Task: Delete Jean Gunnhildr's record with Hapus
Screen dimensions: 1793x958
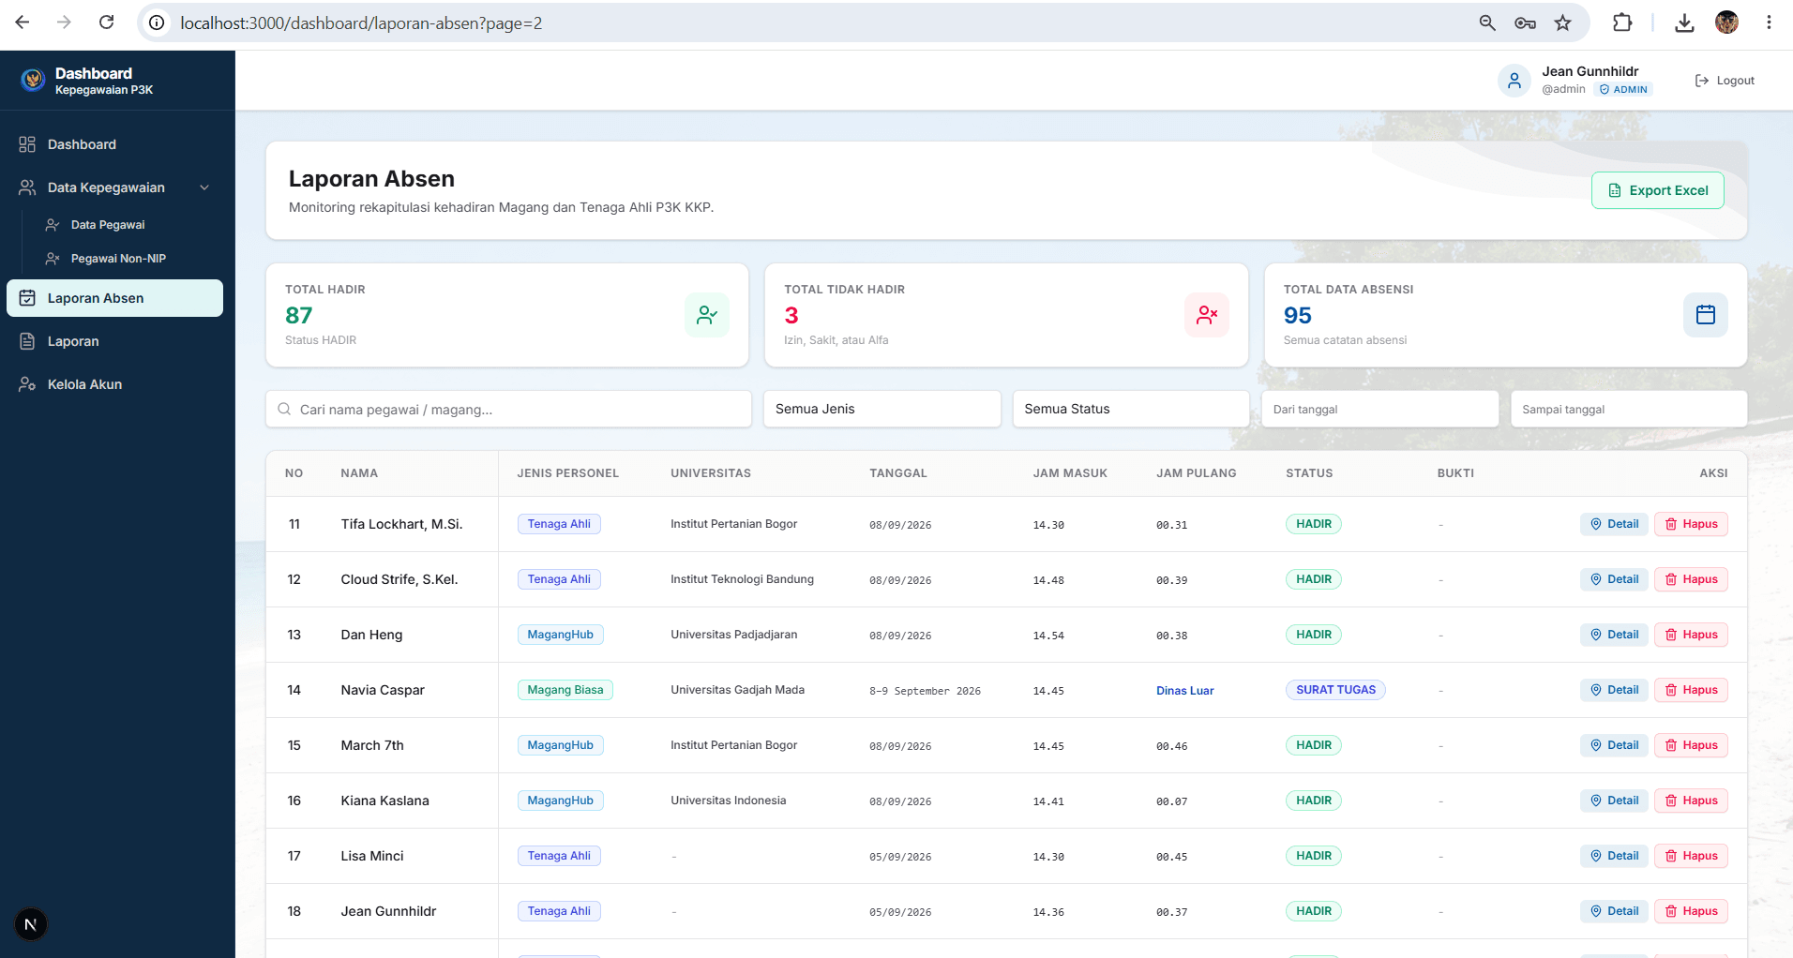Action: (1691, 911)
